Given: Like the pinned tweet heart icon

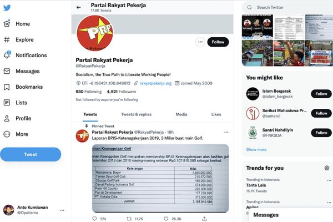Looking at the screenshot, I should (x=166, y=219).
